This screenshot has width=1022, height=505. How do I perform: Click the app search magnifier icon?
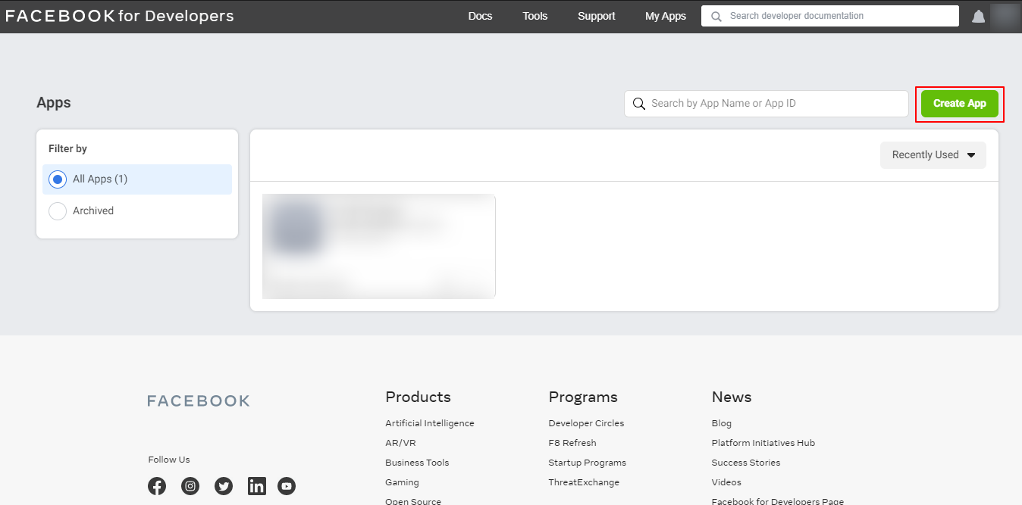[x=639, y=104]
